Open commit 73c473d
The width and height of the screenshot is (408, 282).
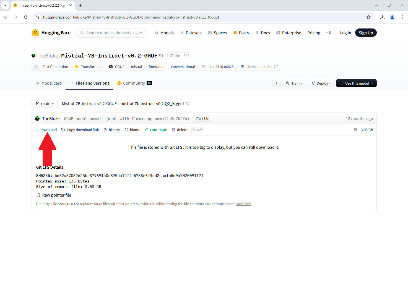pyautogui.click(x=202, y=119)
